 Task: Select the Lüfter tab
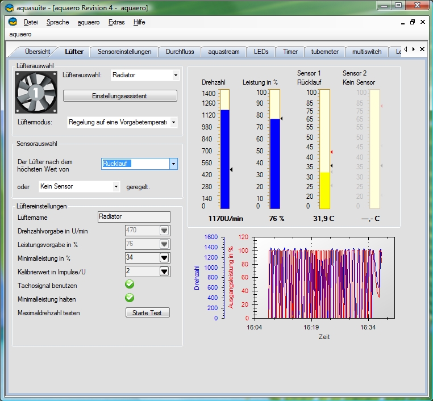(74, 52)
